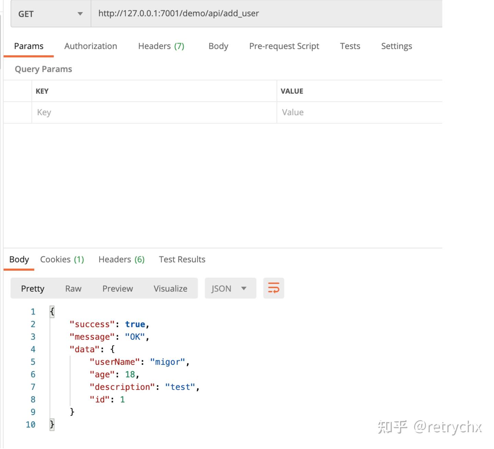The width and height of the screenshot is (494, 449).
Task: Switch response view to Preview
Action: pyautogui.click(x=117, y=289)
